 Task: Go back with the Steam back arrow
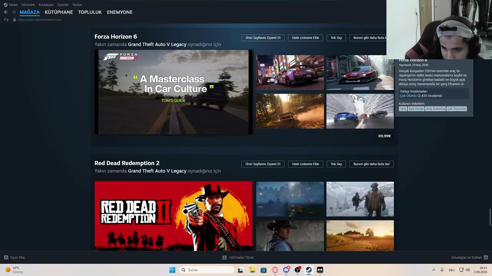point(6,12)
